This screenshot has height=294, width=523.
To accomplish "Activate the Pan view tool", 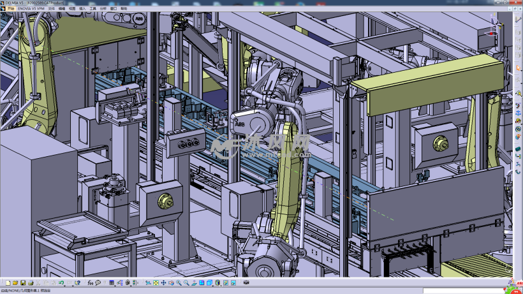I will coord(163,283).
